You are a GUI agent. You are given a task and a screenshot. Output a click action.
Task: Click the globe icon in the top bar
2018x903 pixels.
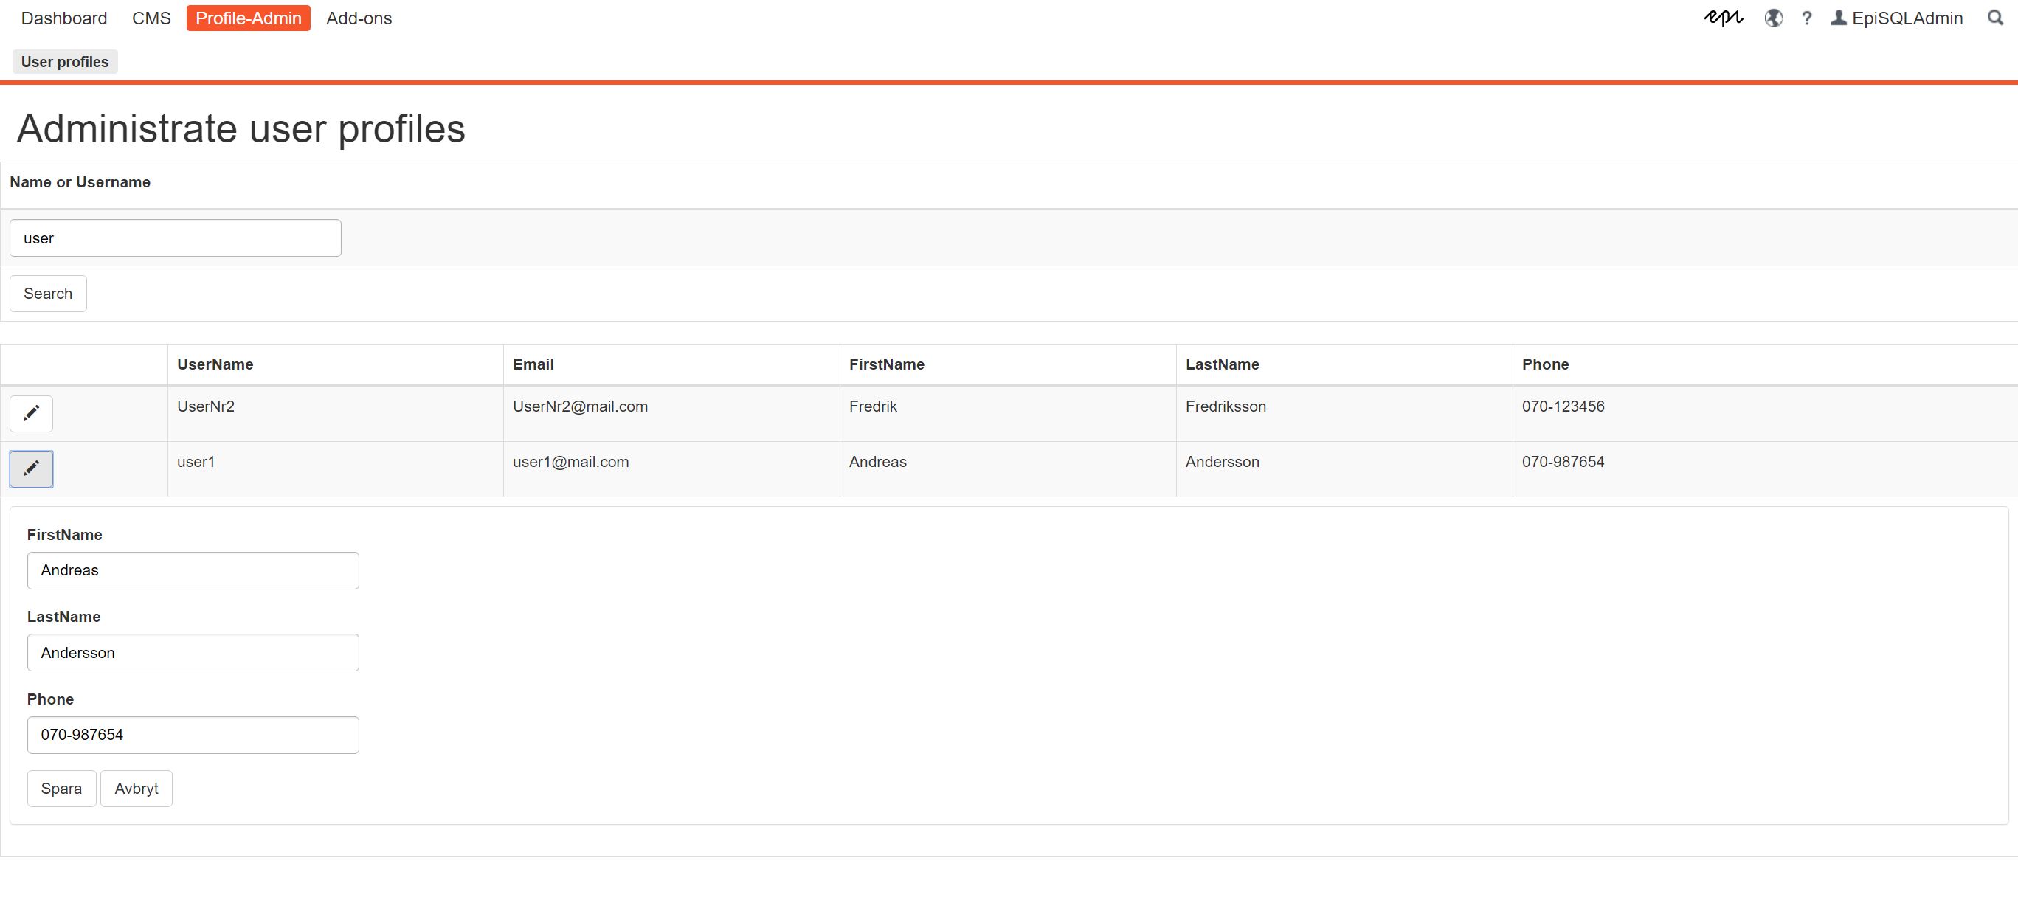1774,18
